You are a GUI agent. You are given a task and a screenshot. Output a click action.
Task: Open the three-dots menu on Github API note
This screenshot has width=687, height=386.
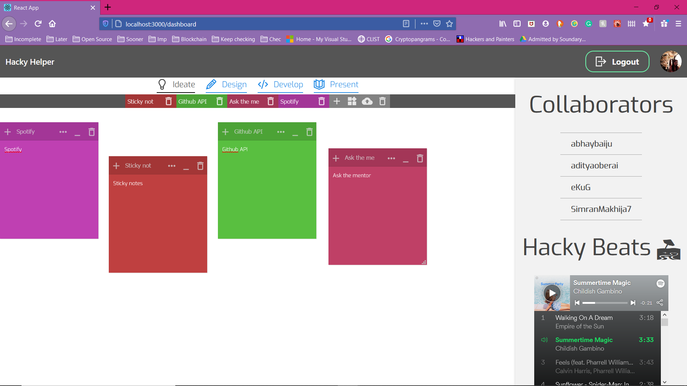coord(281,132)
